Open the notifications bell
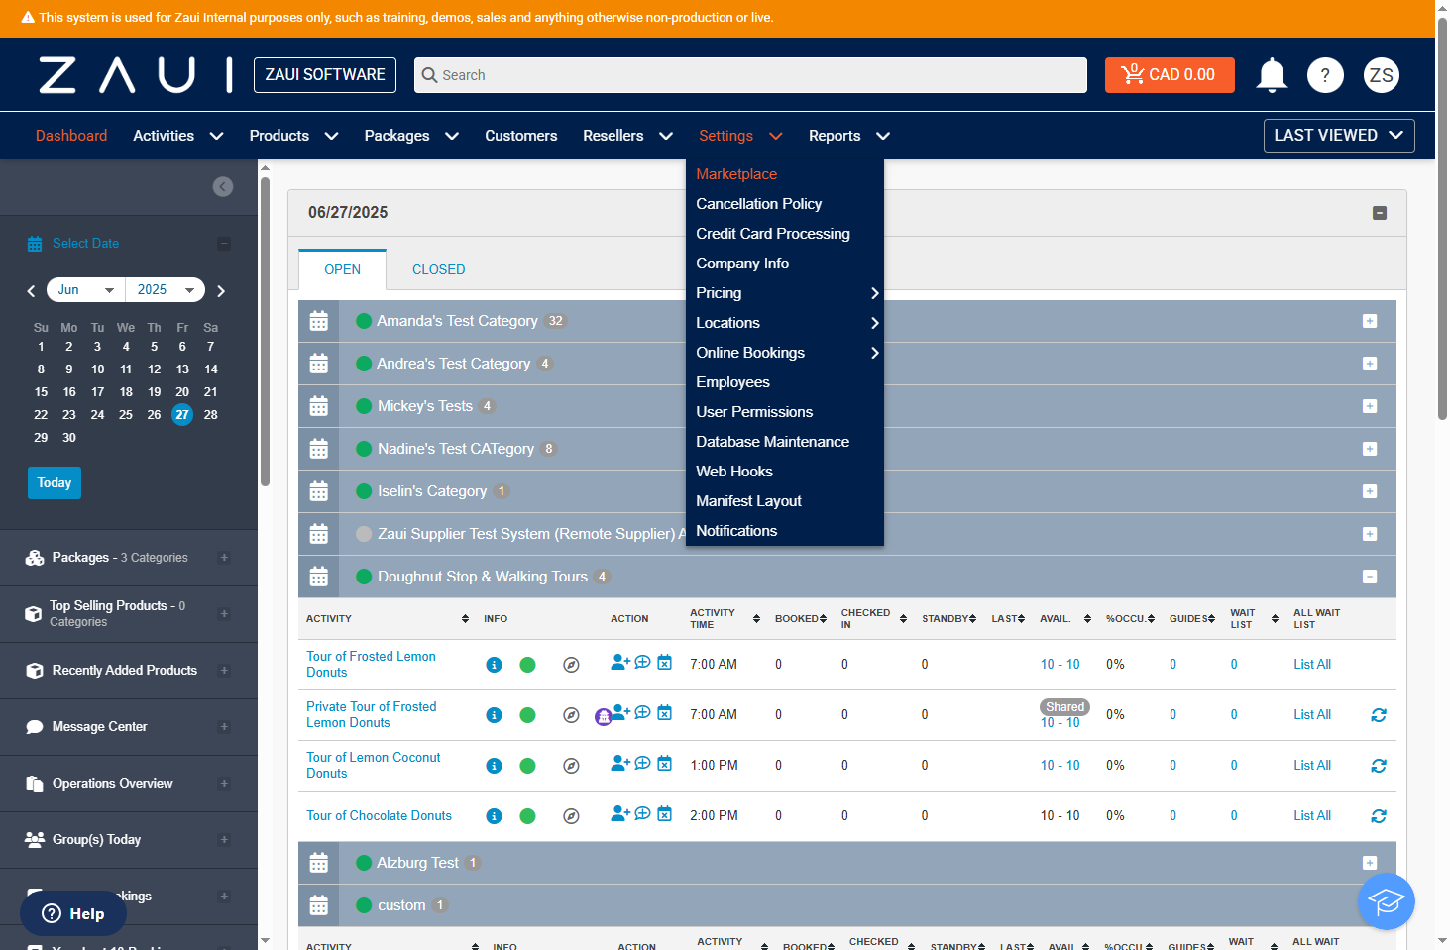 coord(1272,75)
